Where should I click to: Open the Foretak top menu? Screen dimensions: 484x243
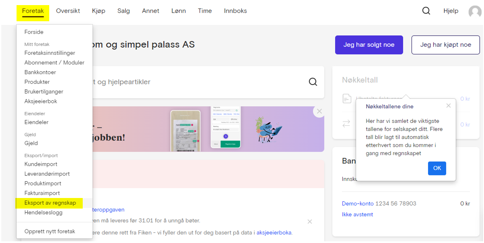[33, 11]
